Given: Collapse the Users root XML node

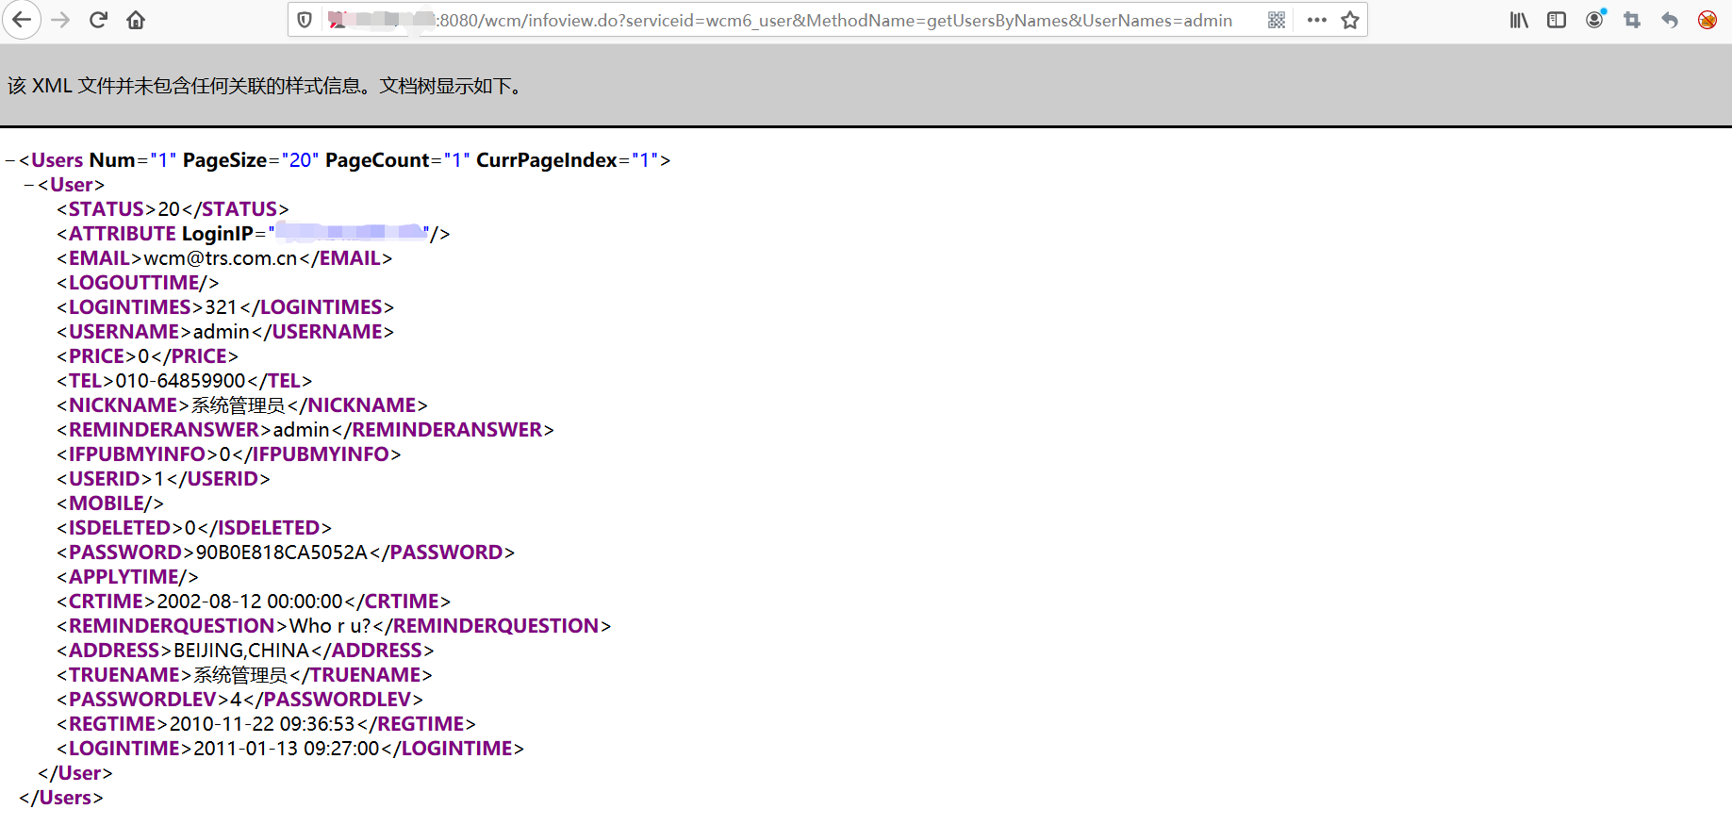Looking at the screenshot, I should [10, 160].
